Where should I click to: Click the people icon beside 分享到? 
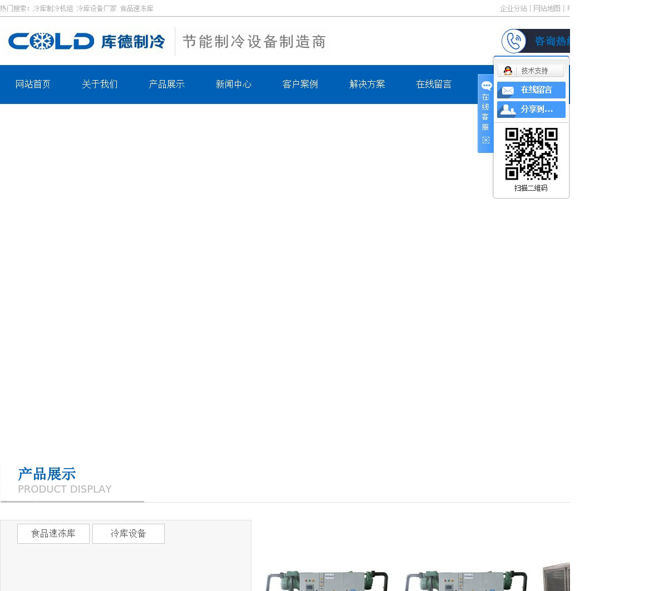(508, 110)
